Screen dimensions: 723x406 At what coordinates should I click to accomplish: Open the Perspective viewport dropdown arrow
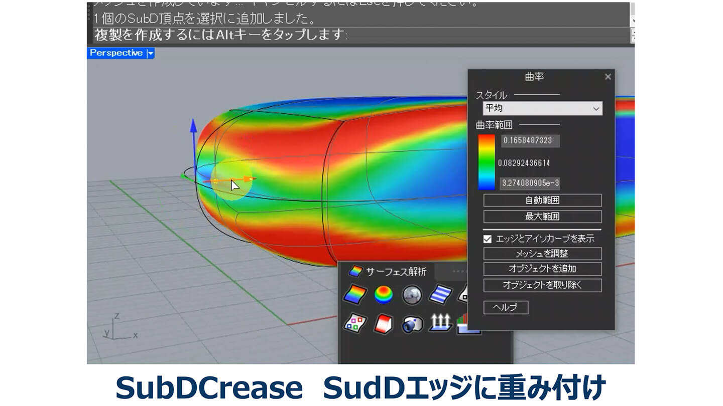150,53
